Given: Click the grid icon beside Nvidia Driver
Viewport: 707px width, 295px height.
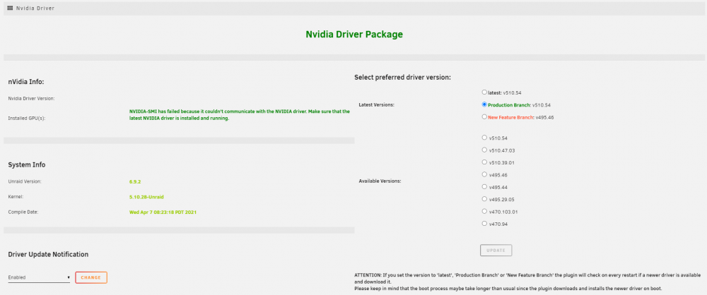Looking at the screenshot, I should 10,8.
